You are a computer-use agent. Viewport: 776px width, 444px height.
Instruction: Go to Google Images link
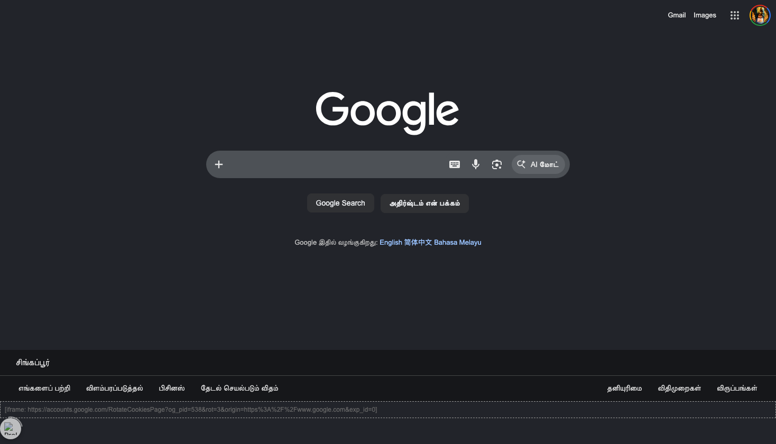click(x=705, y=15)
